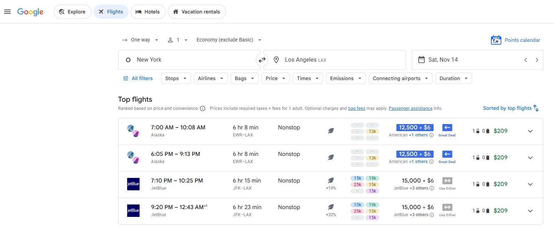Change sorting via Sorted by top flights
Image resolution: width=554 pixels, height=230 pixels.
(x=511, y=108)
